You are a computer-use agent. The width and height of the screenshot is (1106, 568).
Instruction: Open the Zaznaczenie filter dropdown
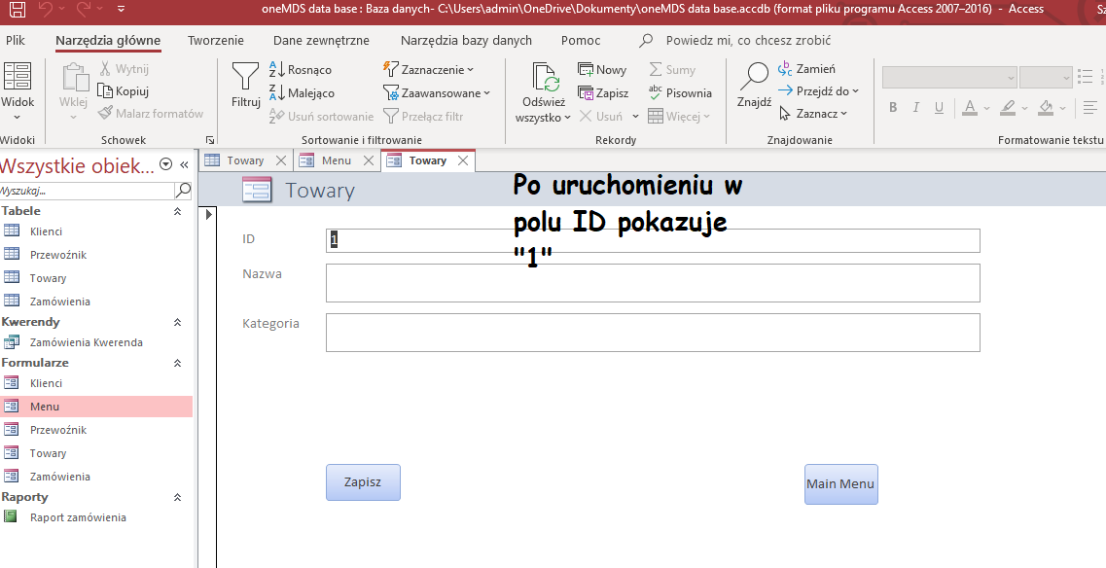click(428, 69)
